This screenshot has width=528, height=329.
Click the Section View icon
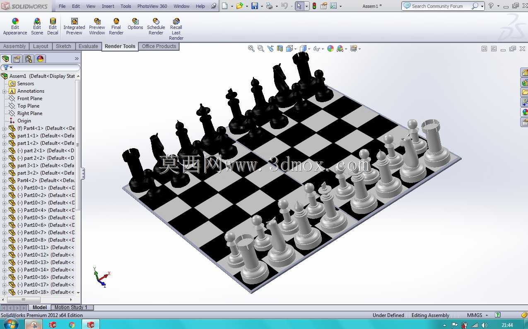pos(280,48)
